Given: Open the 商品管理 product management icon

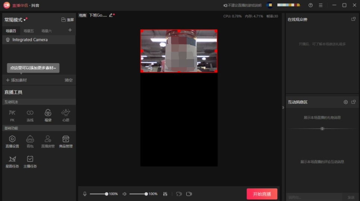Looking at the screenshot, I should (x=66, y=140).
